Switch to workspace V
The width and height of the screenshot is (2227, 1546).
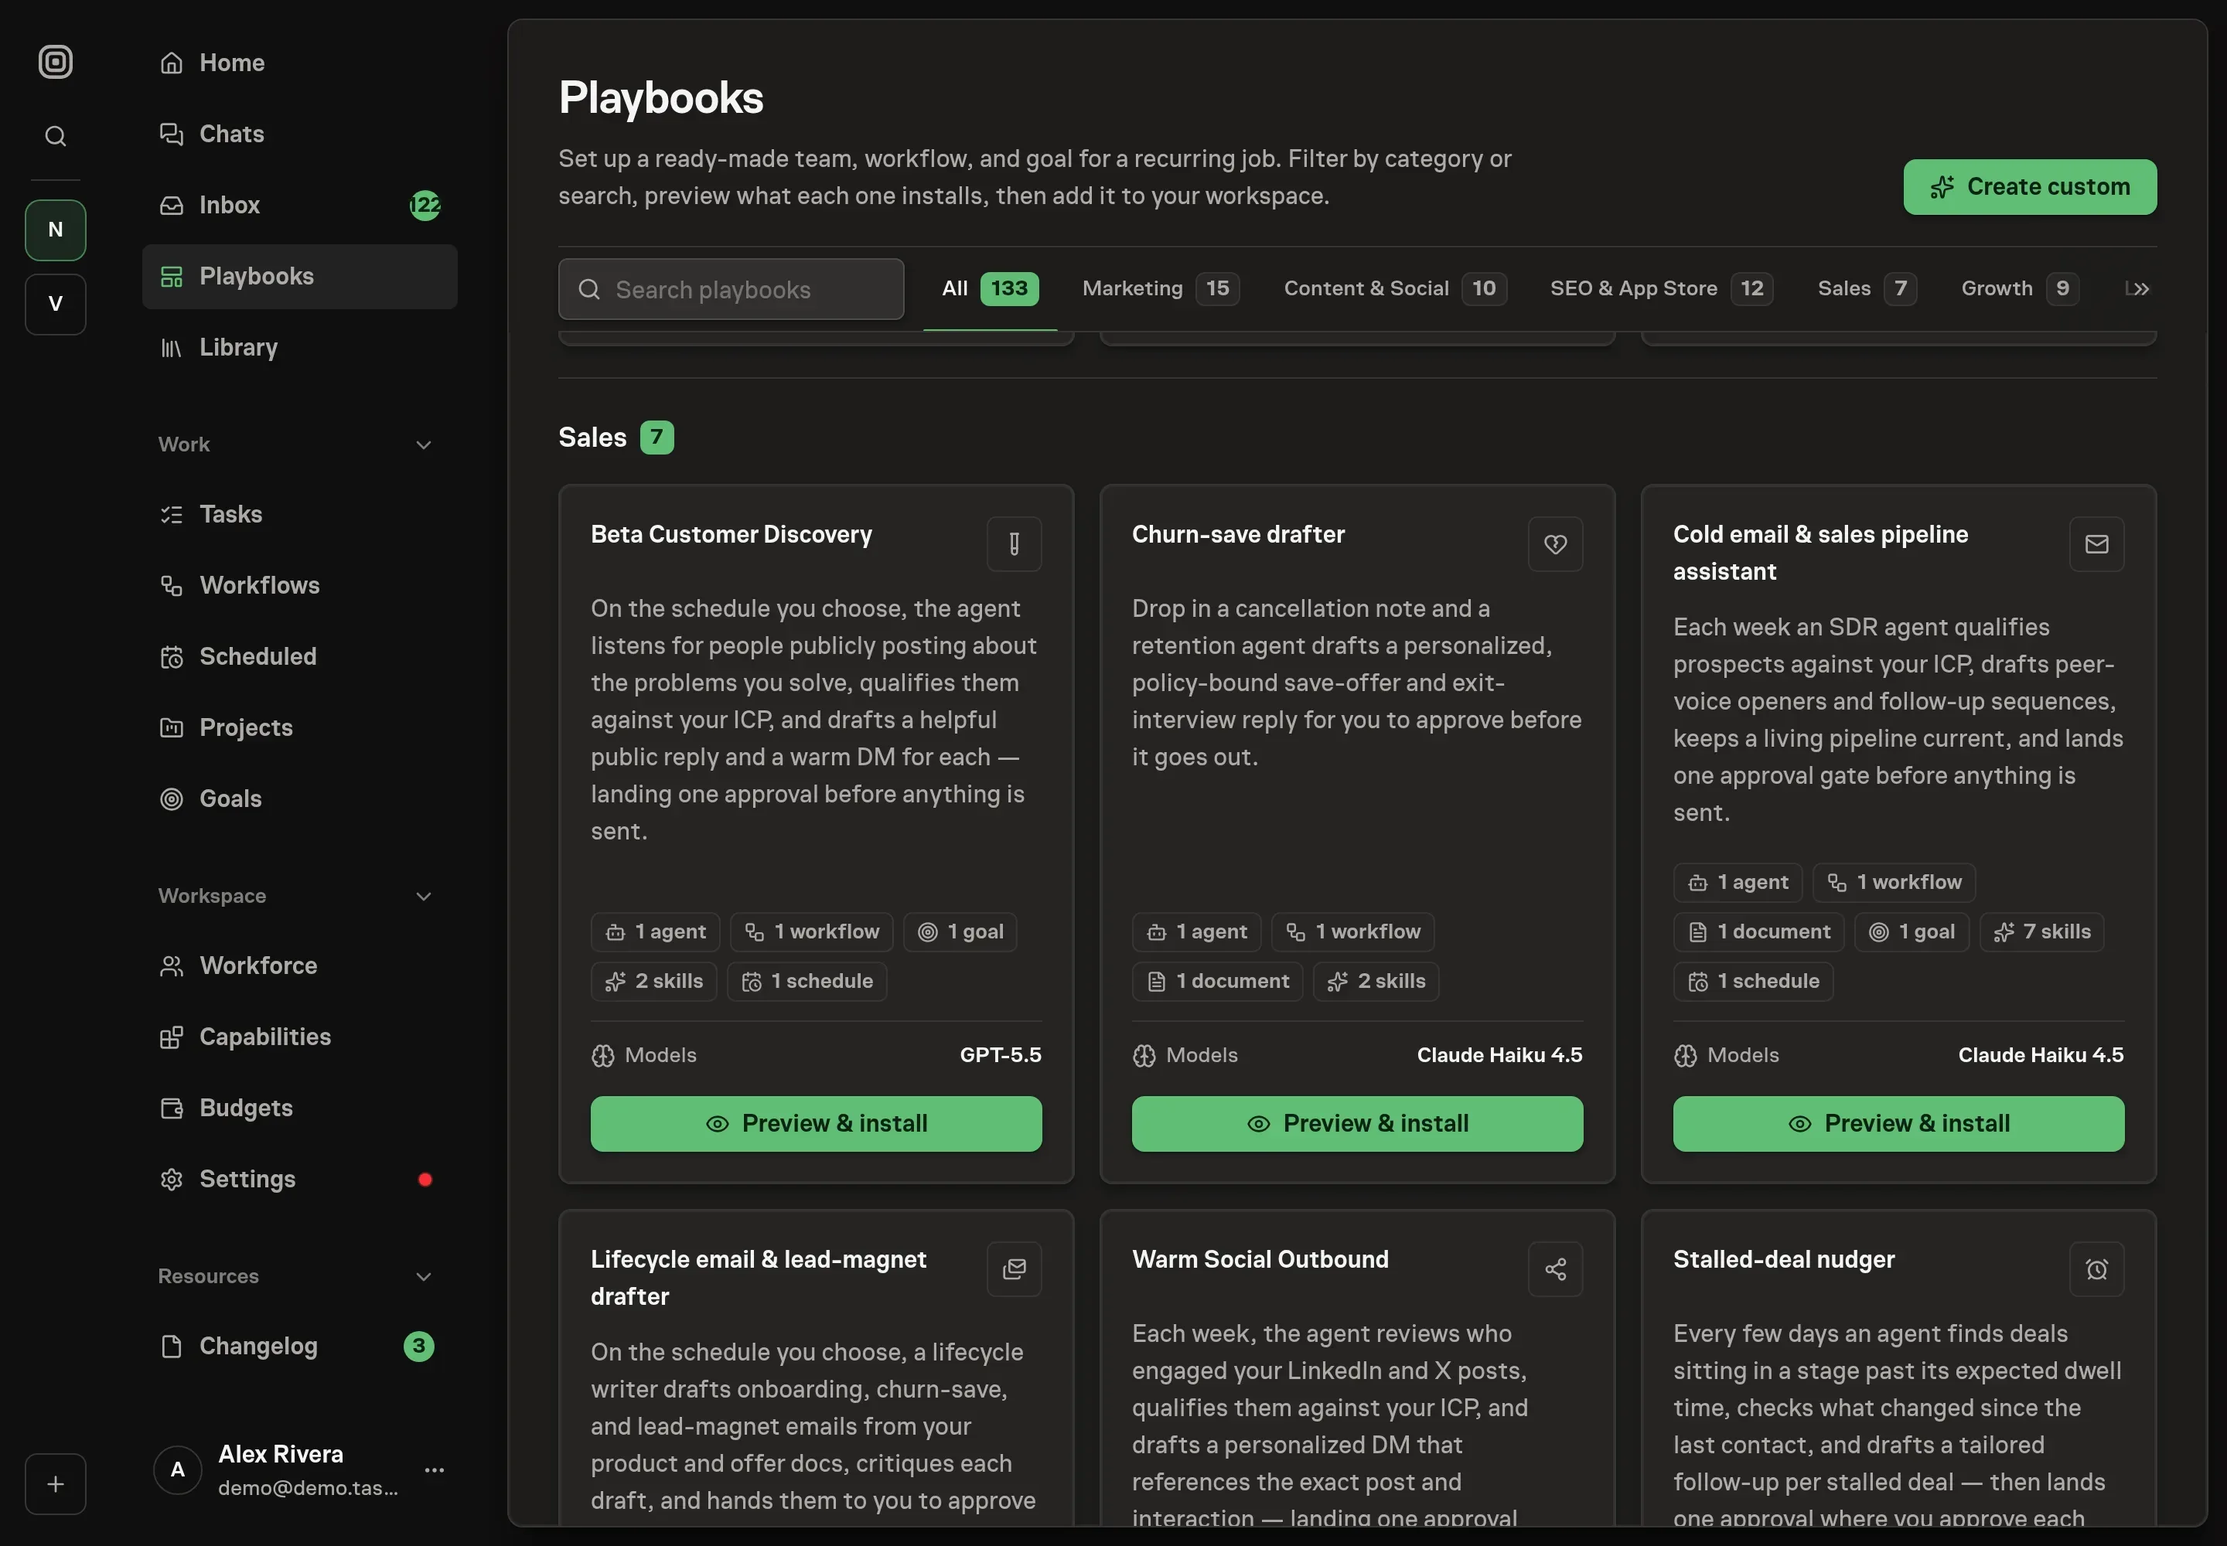pos(55,304)
